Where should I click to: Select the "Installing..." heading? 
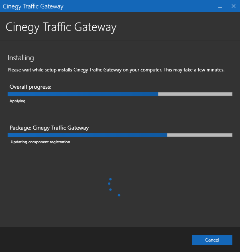23,58
